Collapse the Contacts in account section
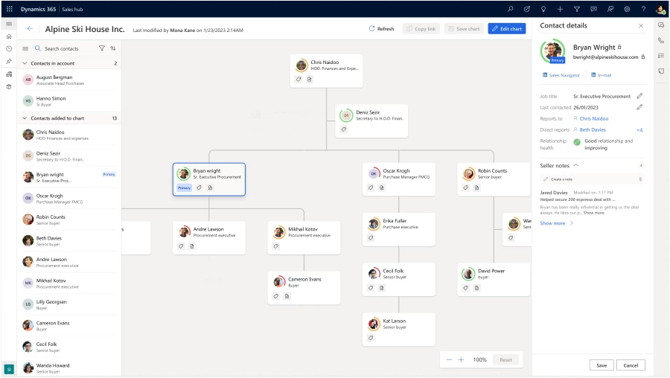The height and width of the screenshot is (378, 670). click(25, 63)
